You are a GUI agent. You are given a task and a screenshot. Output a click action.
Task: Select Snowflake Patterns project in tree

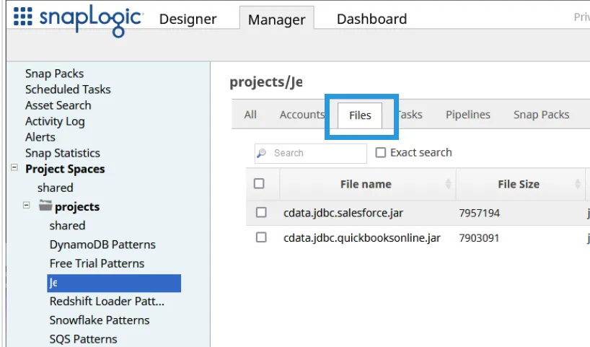click(x=100, y=320)
